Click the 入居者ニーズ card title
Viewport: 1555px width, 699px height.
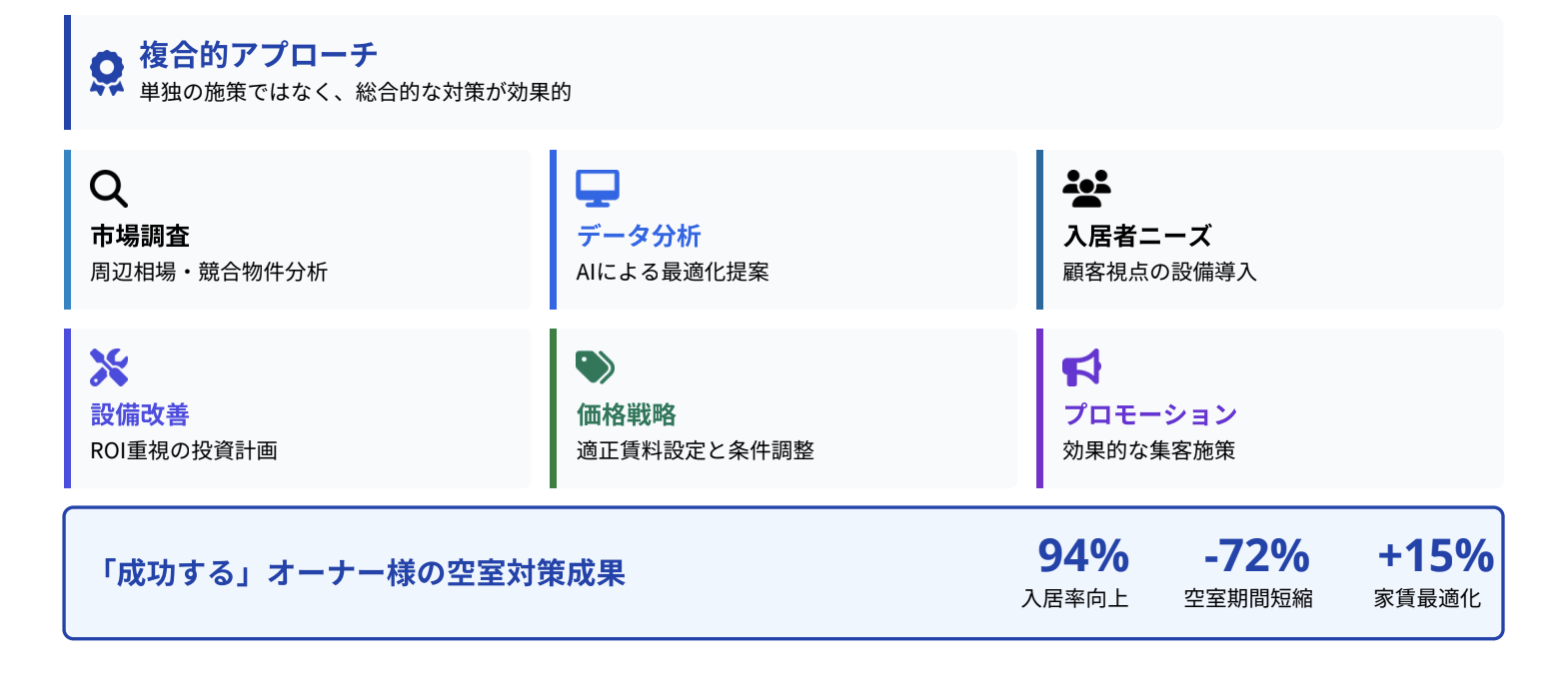pyautogui.click(x=1137, y=237)
